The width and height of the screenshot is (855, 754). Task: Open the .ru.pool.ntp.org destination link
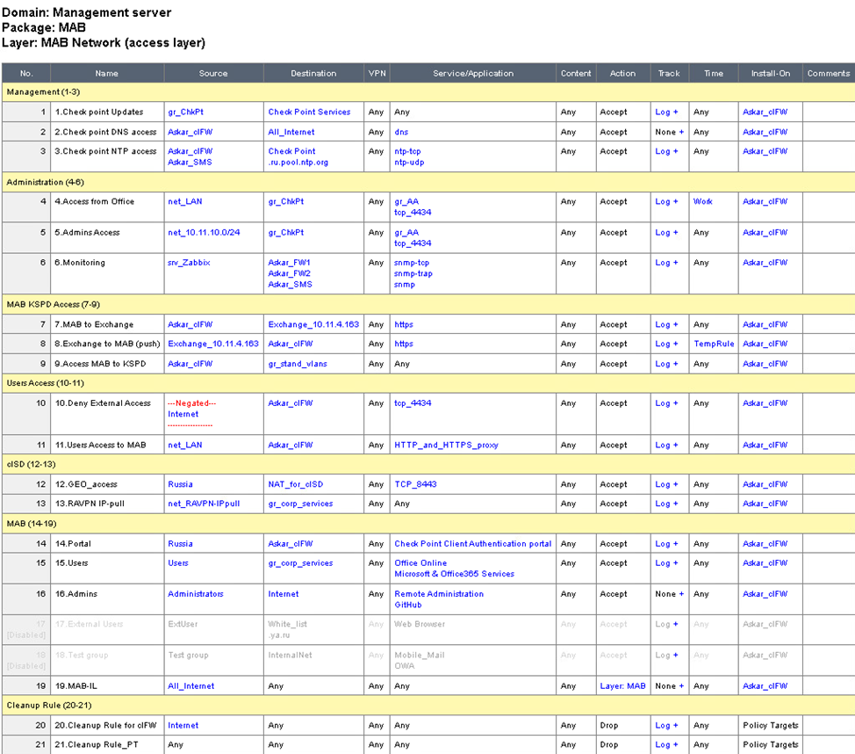click(298, 163)
